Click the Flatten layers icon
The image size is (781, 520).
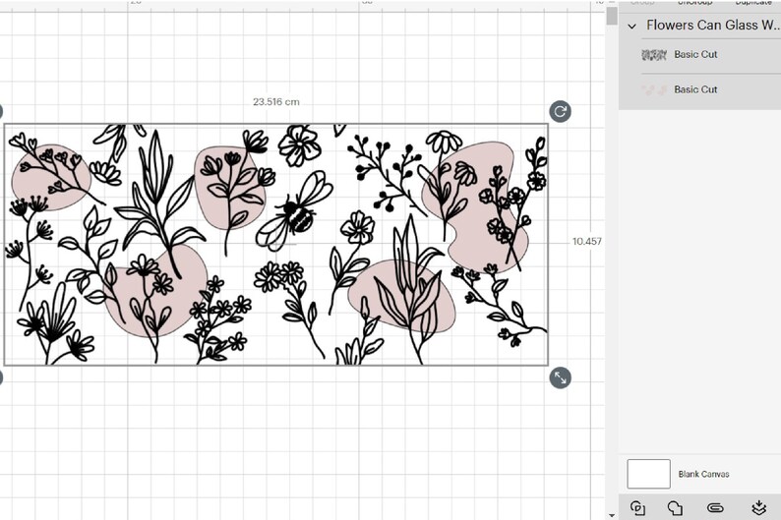pyautogui.click(x=758, y=507)
